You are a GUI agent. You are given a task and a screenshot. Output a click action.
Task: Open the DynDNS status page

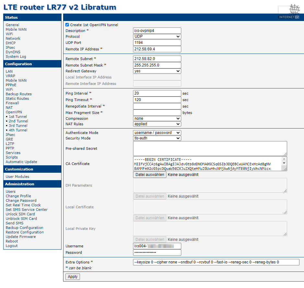(13, 52)
